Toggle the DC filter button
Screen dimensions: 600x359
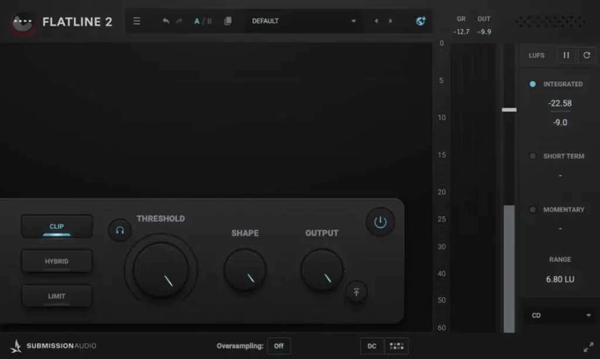[x=371, y=346]
